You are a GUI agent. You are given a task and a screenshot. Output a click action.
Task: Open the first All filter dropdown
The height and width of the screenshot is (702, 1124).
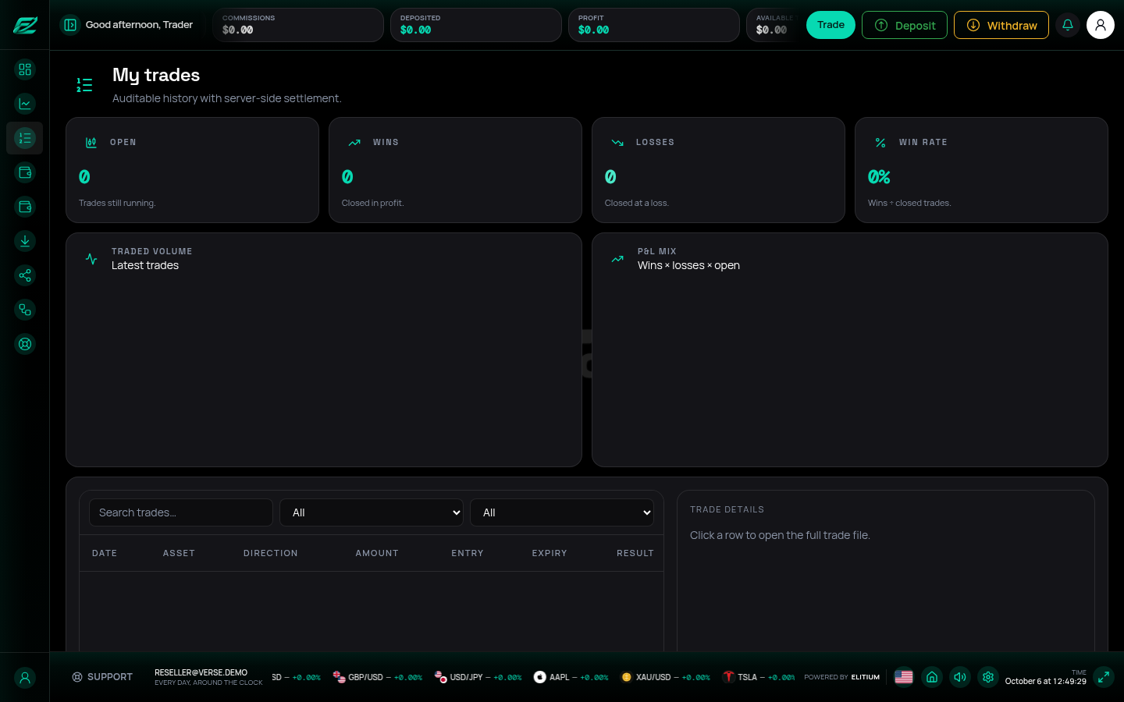[x=372, y=512]
